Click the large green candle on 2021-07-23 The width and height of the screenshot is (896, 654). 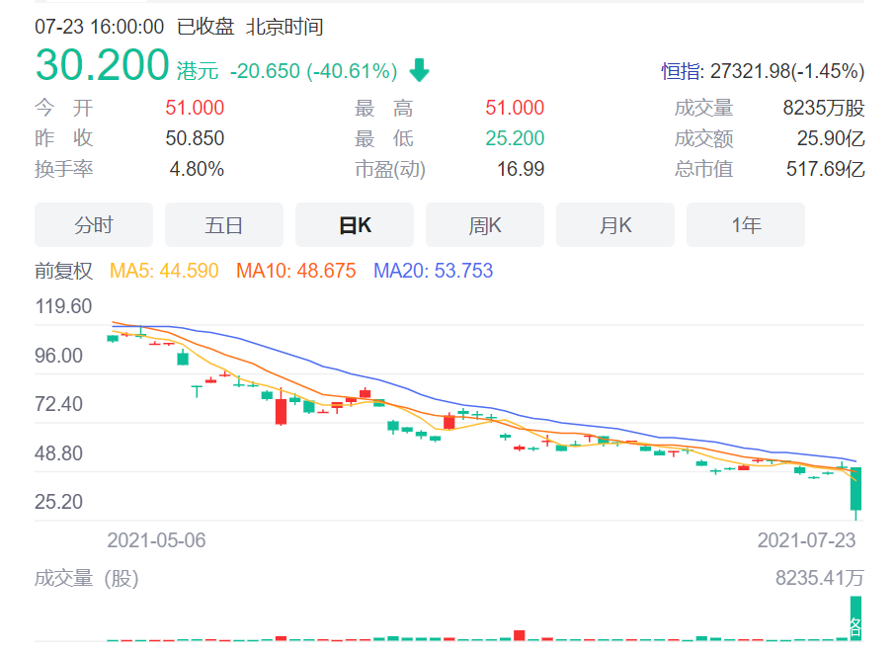click(856, 489)
